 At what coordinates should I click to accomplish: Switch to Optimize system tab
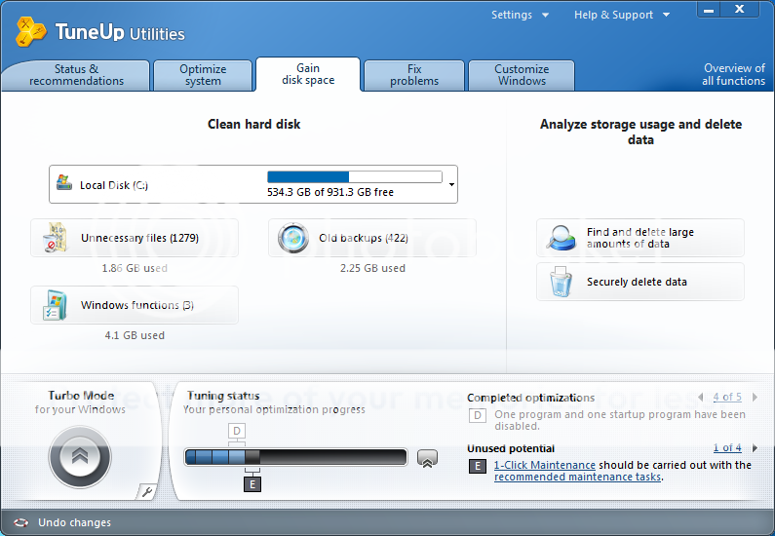point(203,75)
